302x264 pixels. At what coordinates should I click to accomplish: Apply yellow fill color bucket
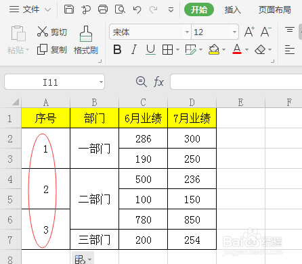coord(214,49)
